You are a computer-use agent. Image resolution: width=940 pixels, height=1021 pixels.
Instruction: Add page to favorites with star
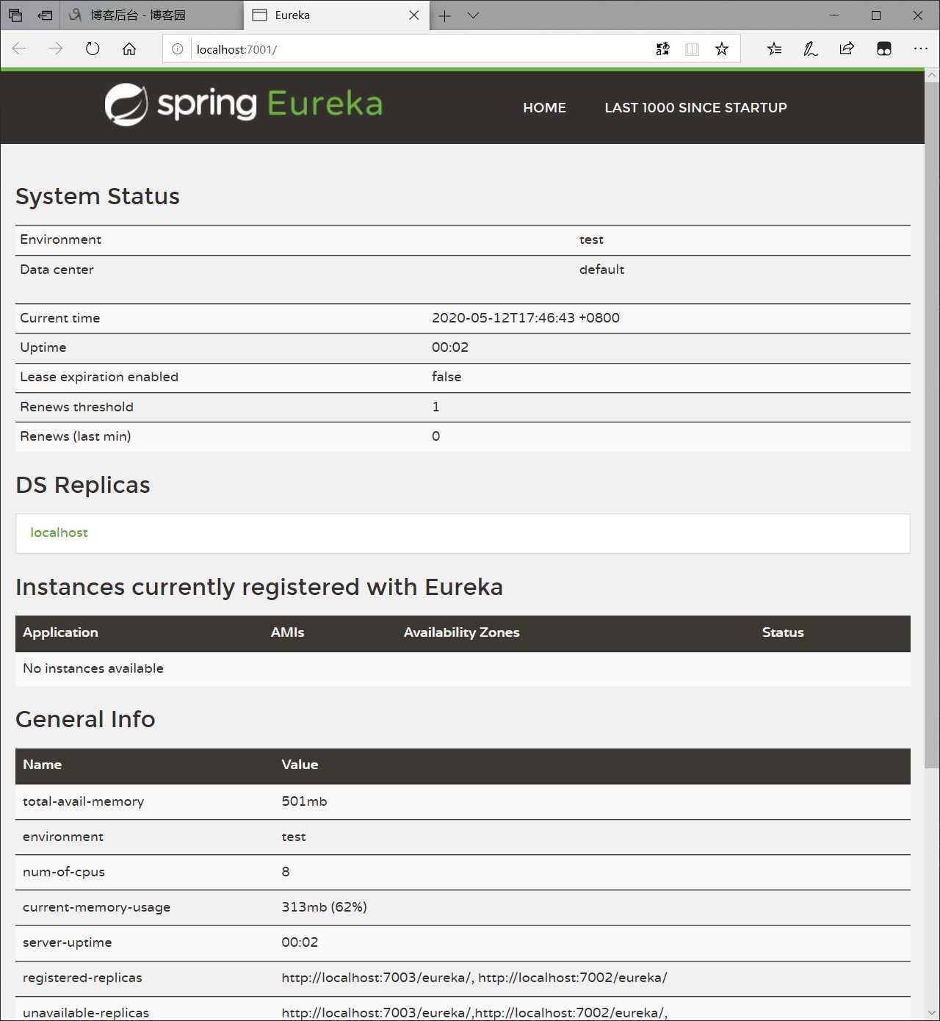click(x=722, y=49)
